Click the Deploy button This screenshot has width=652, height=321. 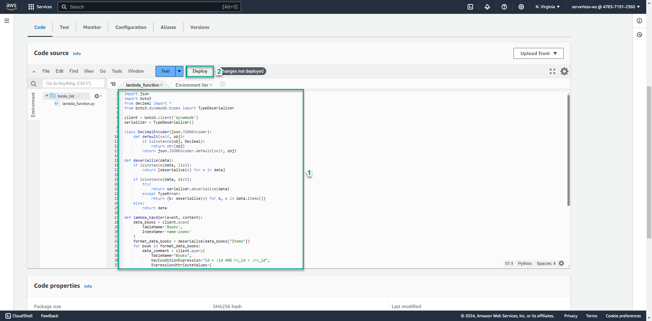[200, 71]
